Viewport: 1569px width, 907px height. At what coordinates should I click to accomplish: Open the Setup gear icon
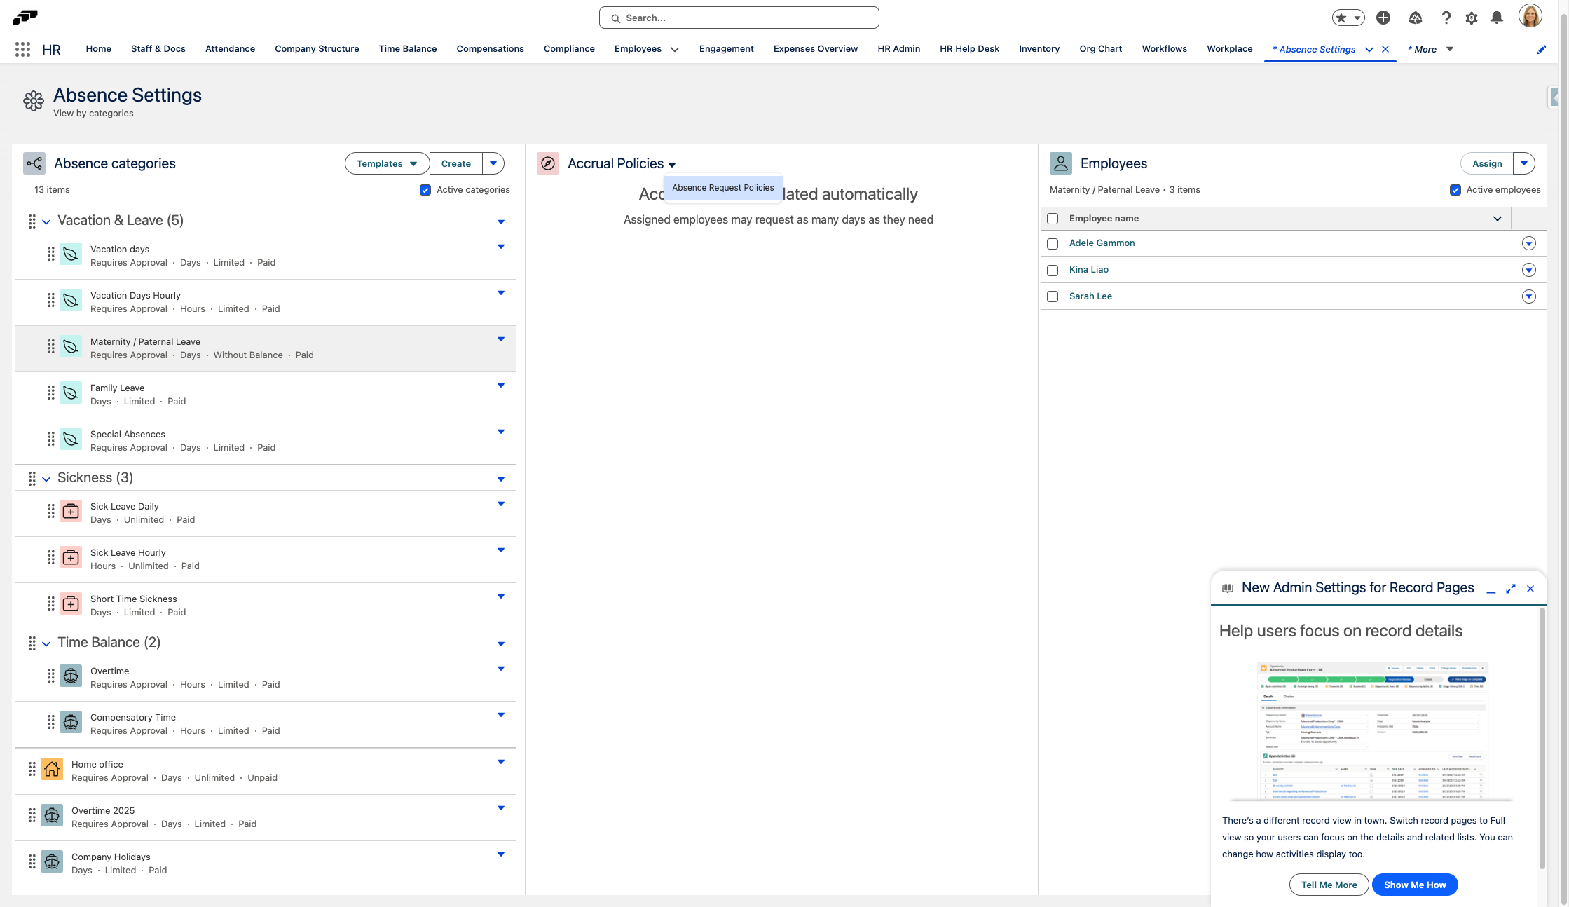(x=1471, y=18)
